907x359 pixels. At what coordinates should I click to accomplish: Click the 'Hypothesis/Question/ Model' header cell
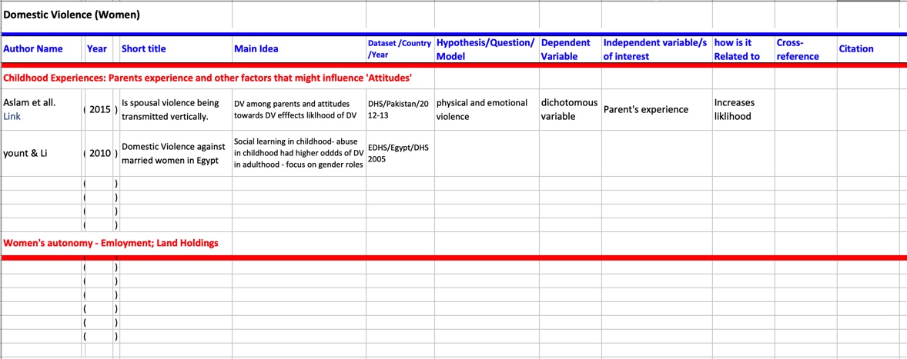pos(485,49)
